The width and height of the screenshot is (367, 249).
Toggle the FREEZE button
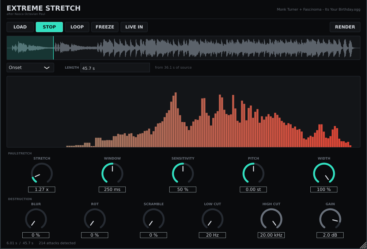pos(105,27)
